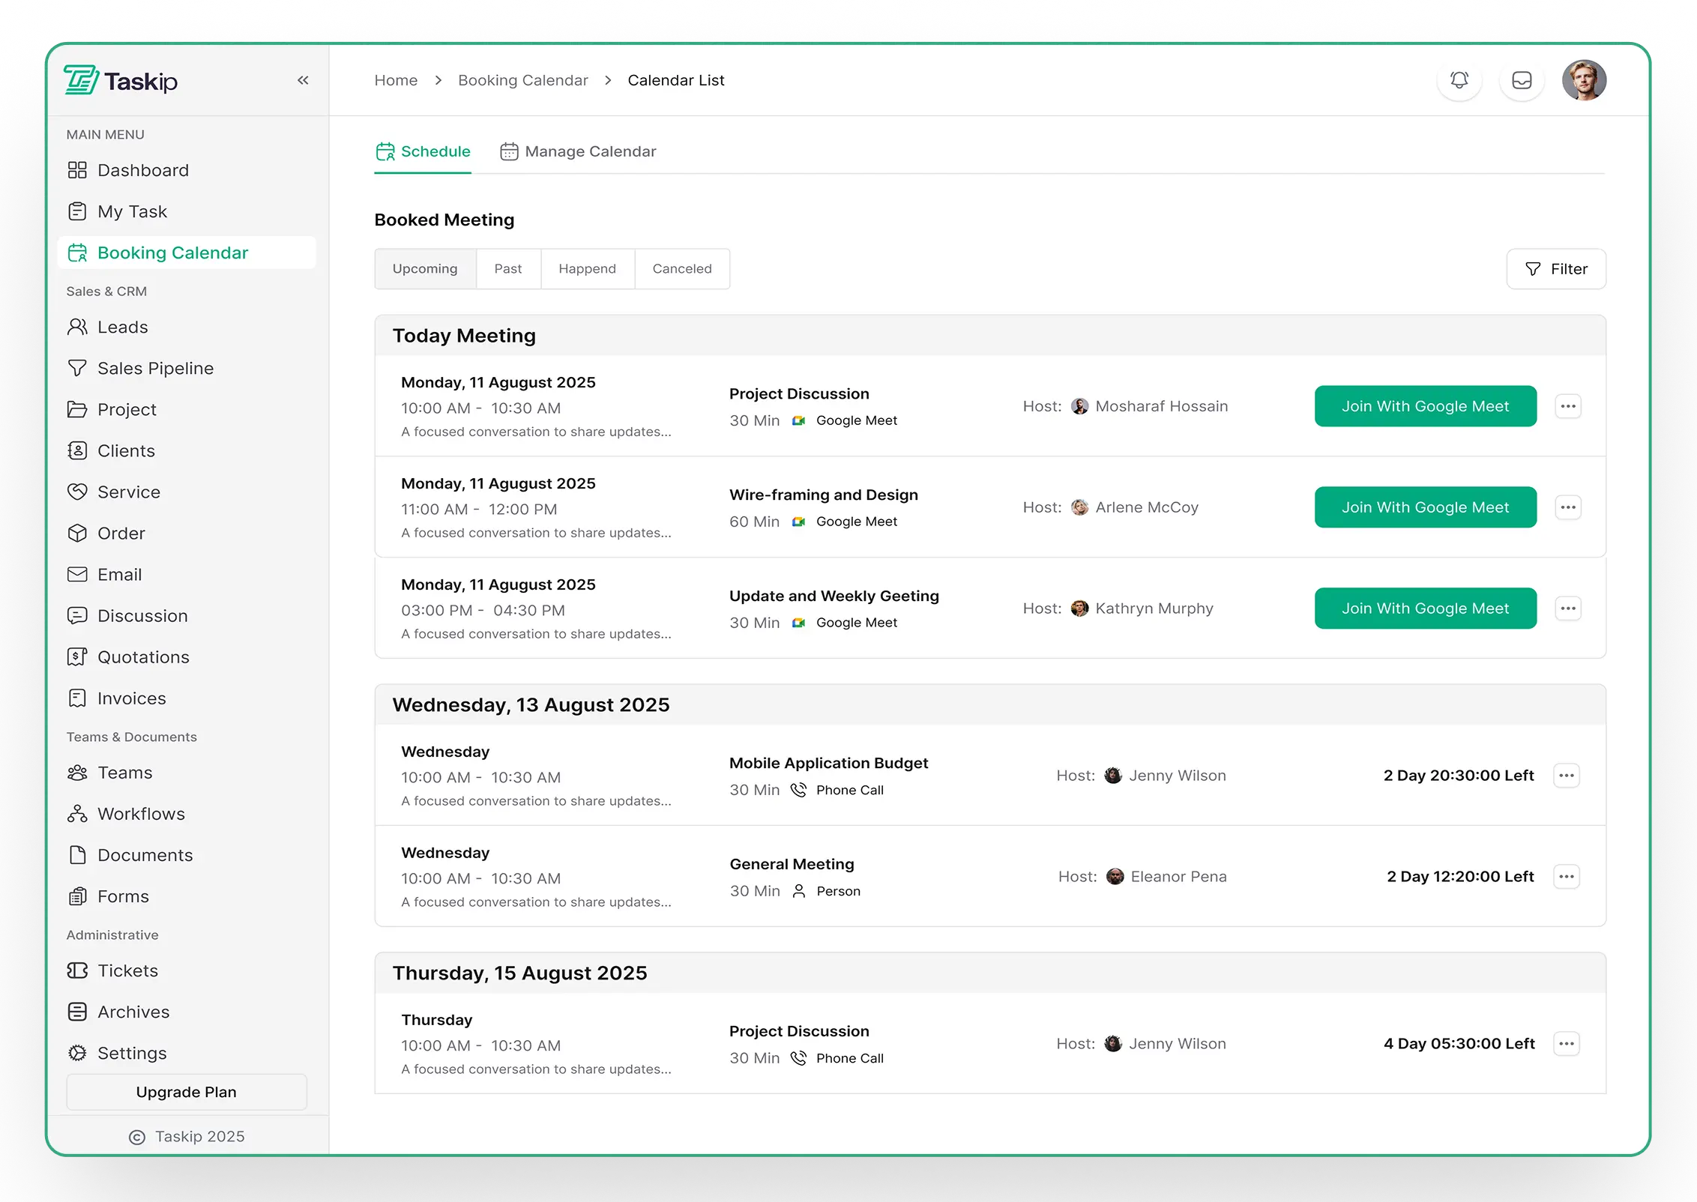This screenshot has width=1697, height=1202.
Task: Open user profile avatar
Action: [1583, 80]
